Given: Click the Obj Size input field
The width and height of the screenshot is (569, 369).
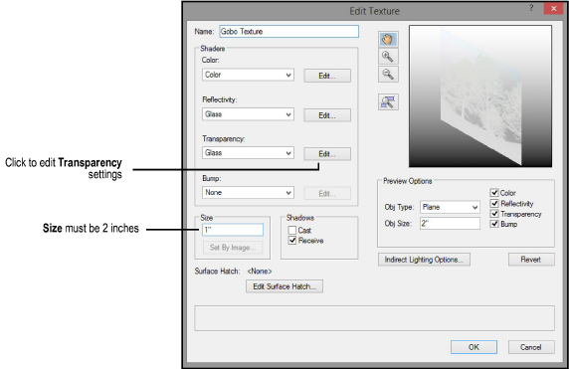Looking at the screenshot, I should pos(450,223).
